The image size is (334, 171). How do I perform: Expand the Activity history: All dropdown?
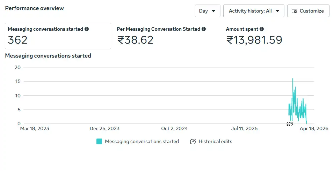(x=254, y=11)
